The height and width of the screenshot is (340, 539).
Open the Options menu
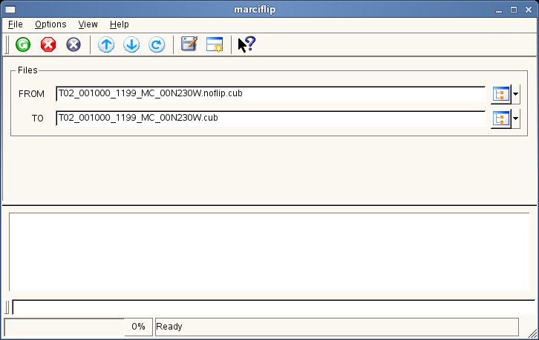50,24
